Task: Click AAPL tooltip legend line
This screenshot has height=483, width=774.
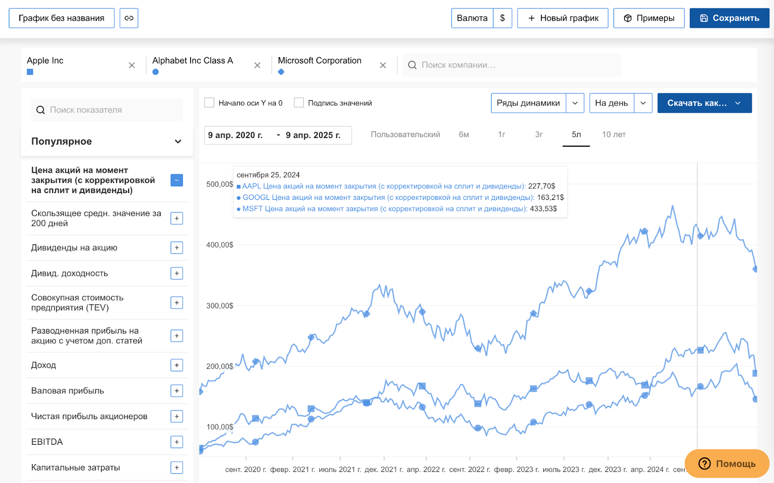Action: click(396, 186)
